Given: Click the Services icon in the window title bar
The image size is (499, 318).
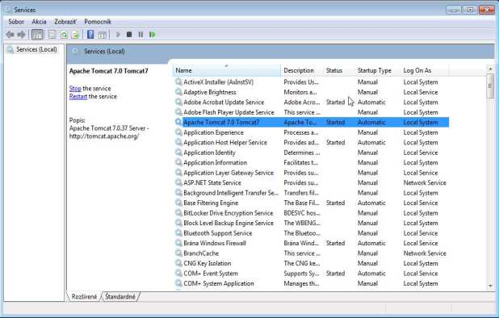Looking at the screenshot, I should [x=9, y=10].
